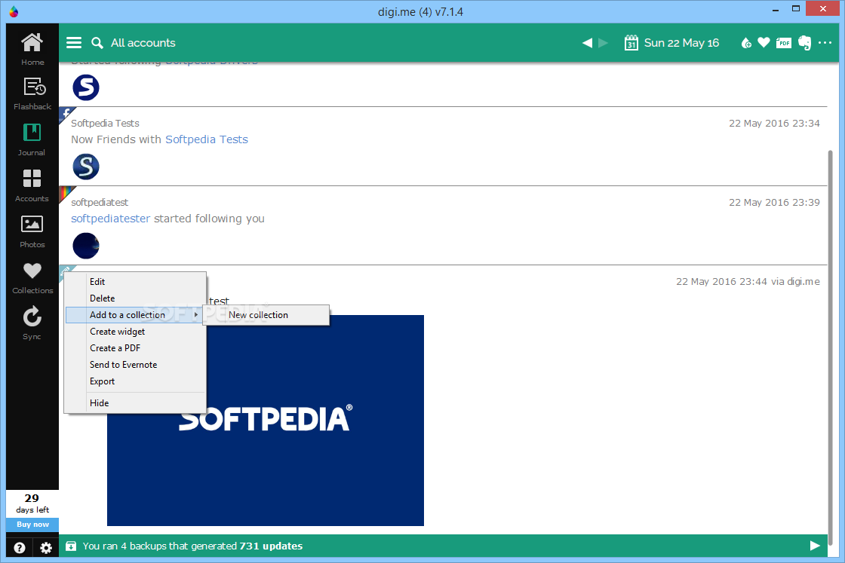
Task: Click the PDF export icon in header
Action: pos(784,43)
